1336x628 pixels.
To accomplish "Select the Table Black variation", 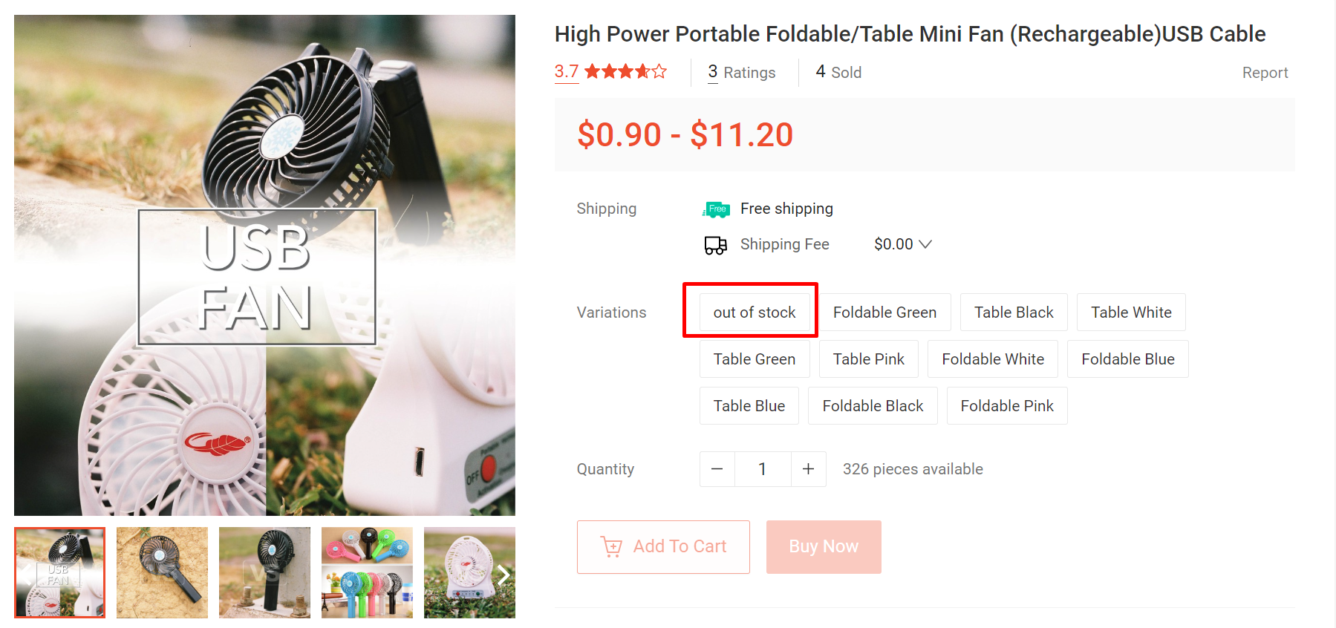I will coord(1013,312).
